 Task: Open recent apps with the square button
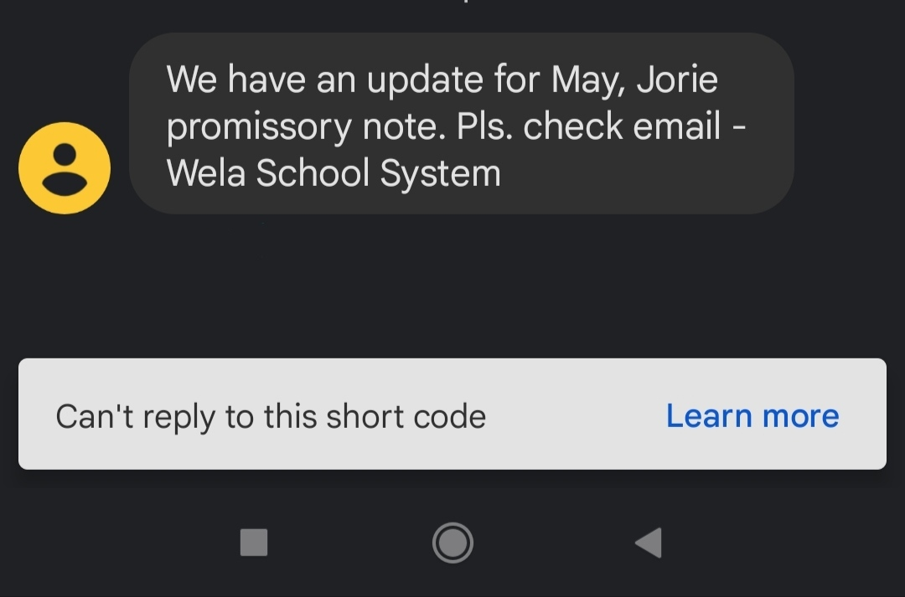point(254,543)
